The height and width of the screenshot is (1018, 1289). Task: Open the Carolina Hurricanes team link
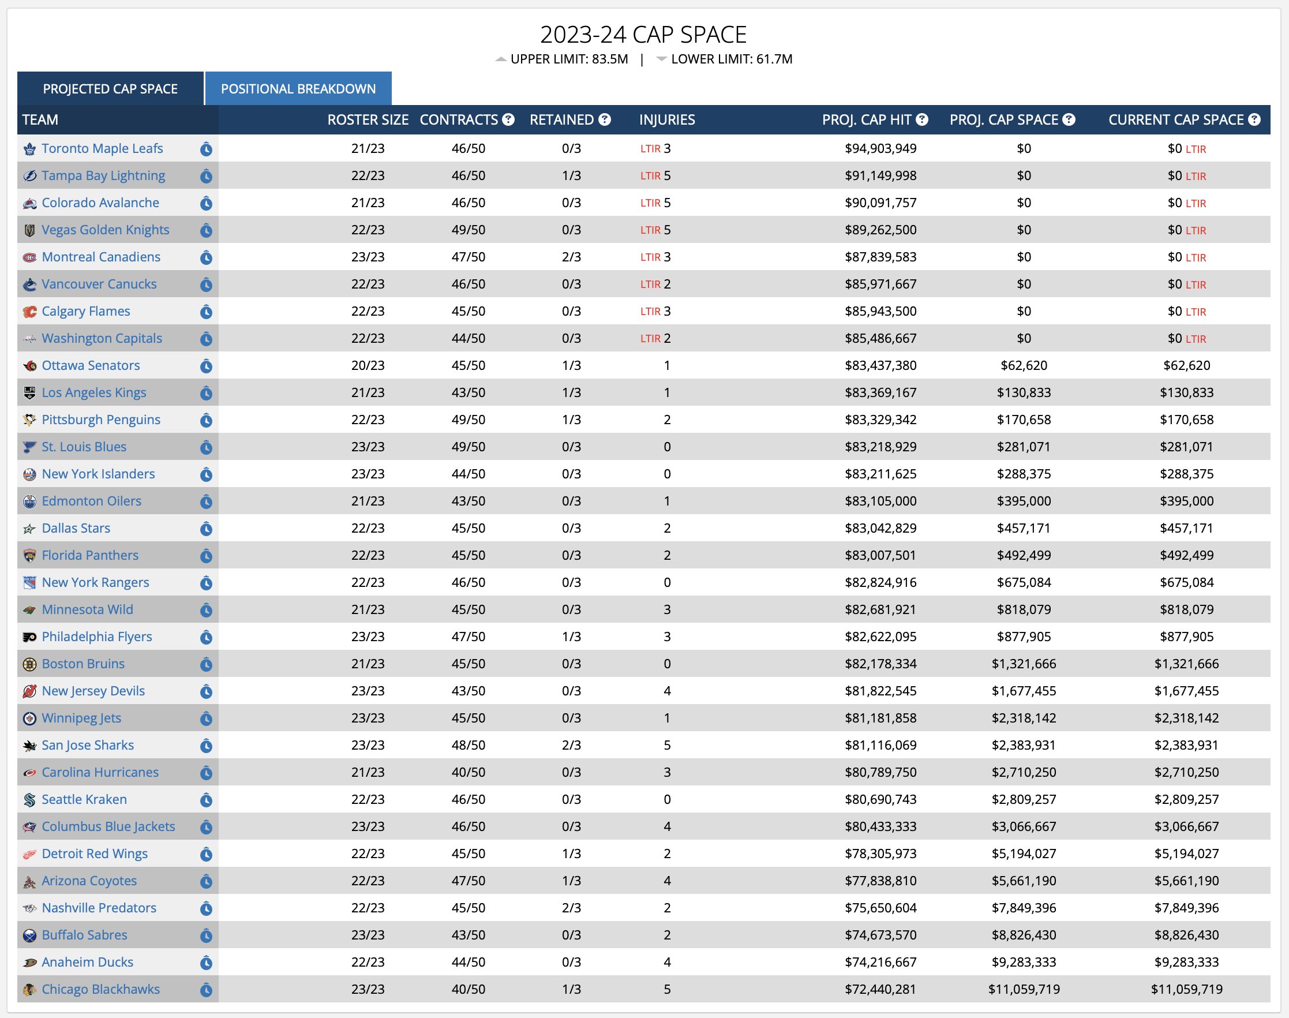pyautogui.click(x=100, y=772)
